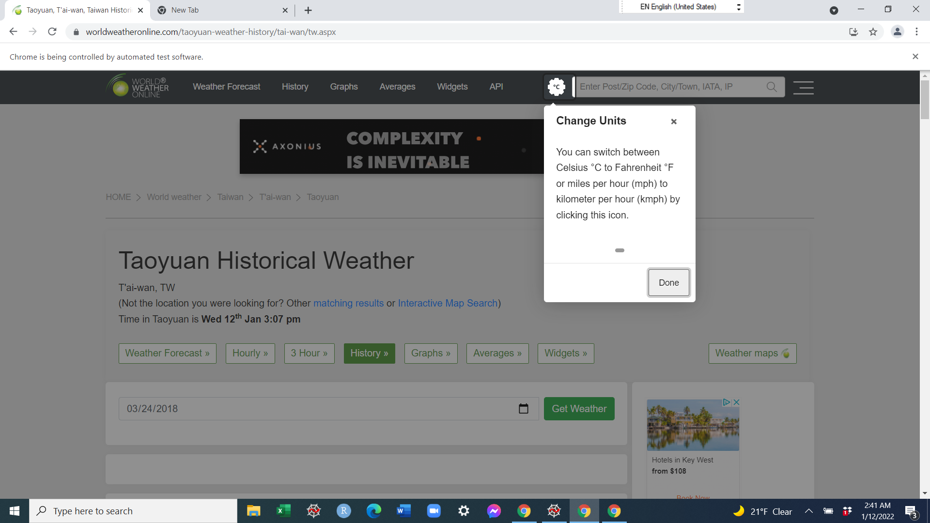Open the language selector EN English
930x523 pixels.
(x=682, y=7)
